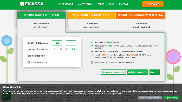Click the green checkmark beside Otrzymujesz 1000 zł

(x=92, y=42)
